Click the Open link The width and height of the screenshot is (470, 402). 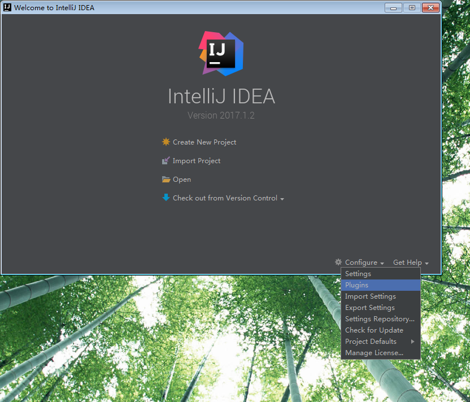pyautogui.click(x=182, y=180)
